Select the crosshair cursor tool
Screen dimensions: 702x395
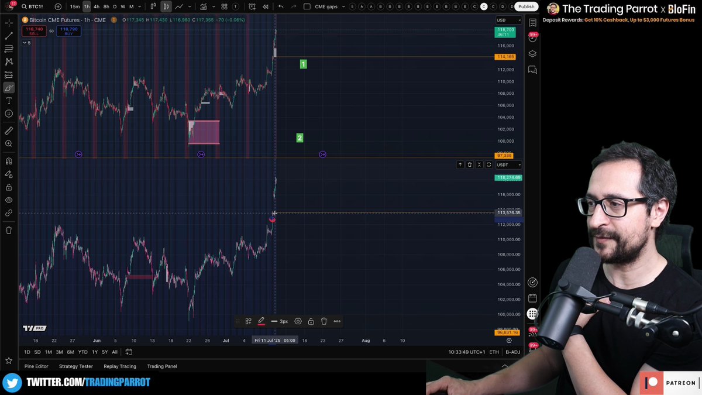point(9,23)
